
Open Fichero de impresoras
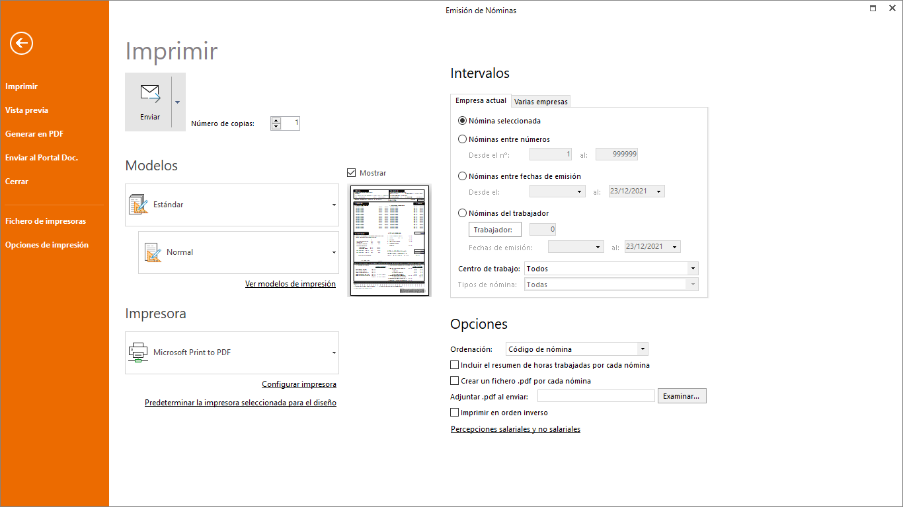(x=46, y=221)
